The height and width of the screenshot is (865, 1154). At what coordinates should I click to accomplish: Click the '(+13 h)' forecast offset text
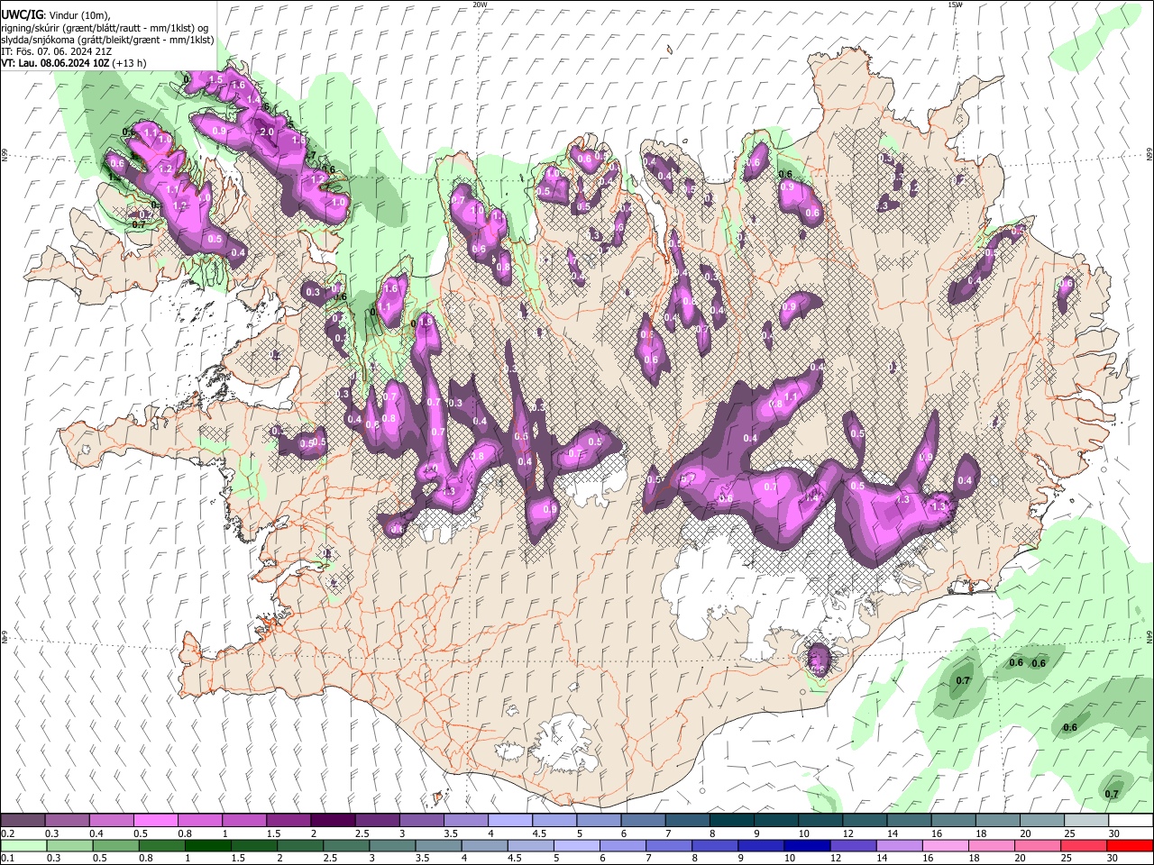click(x=128, y=63)
